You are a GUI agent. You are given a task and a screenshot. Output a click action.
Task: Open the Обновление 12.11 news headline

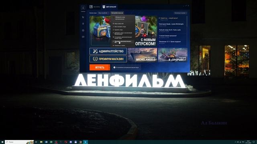170,42
